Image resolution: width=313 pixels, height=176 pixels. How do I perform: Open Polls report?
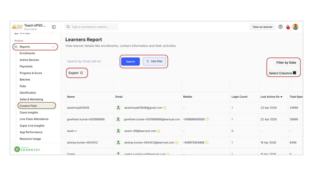22,86
